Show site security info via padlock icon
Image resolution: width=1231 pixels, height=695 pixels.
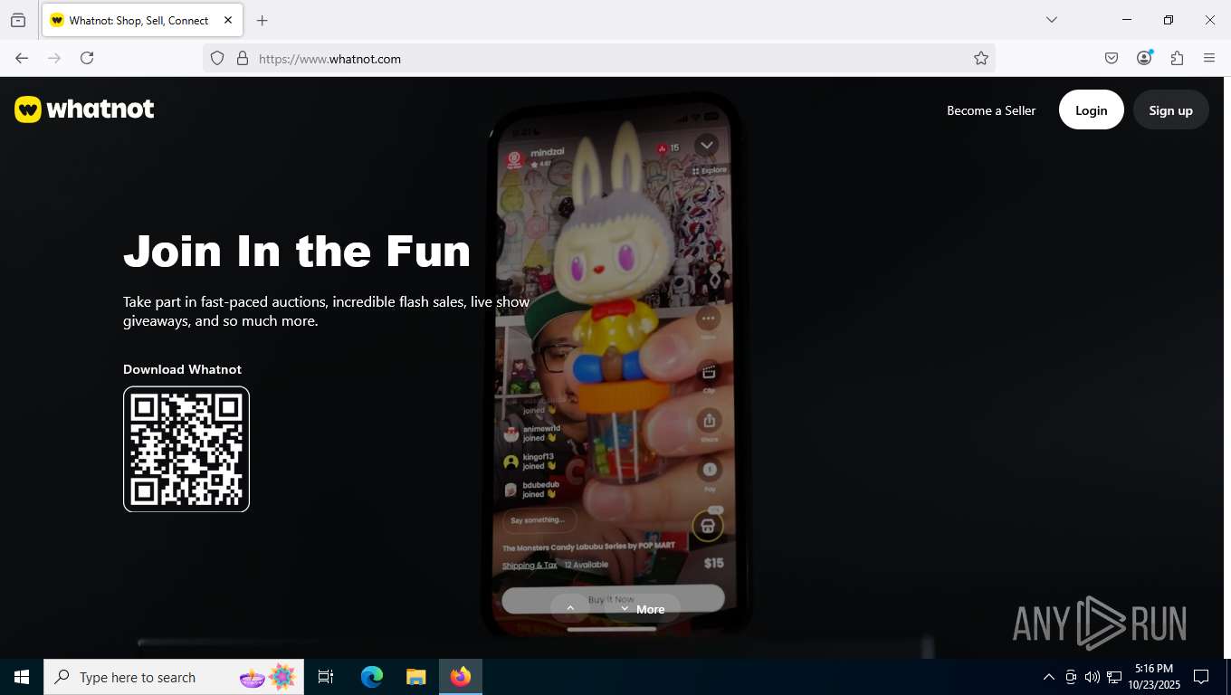[243, 58]
